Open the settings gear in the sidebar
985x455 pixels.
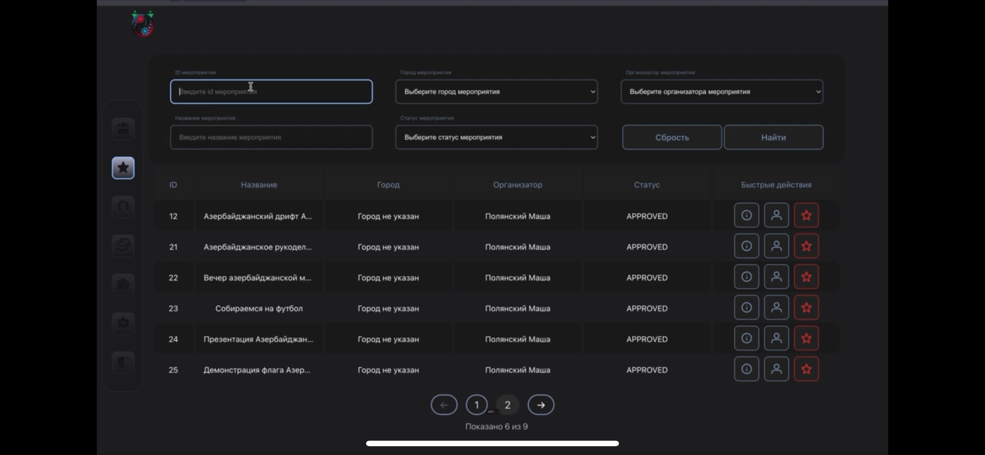(x=123, y=323)
